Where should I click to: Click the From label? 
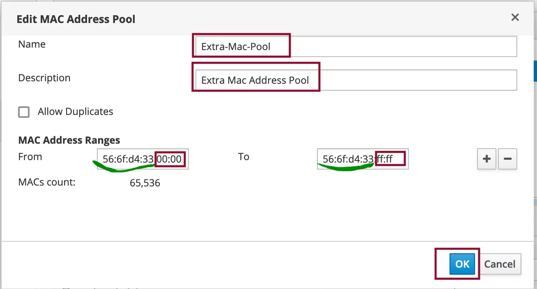point(30,157)
